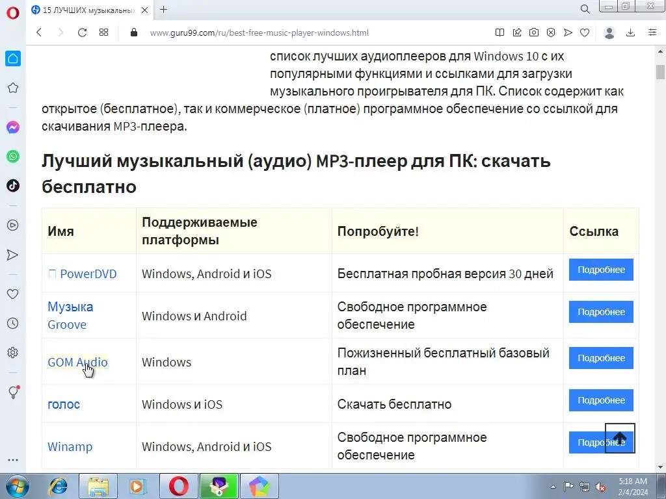
Task: Open the lightbulb tips icon in sidebar
Action: 14,392
